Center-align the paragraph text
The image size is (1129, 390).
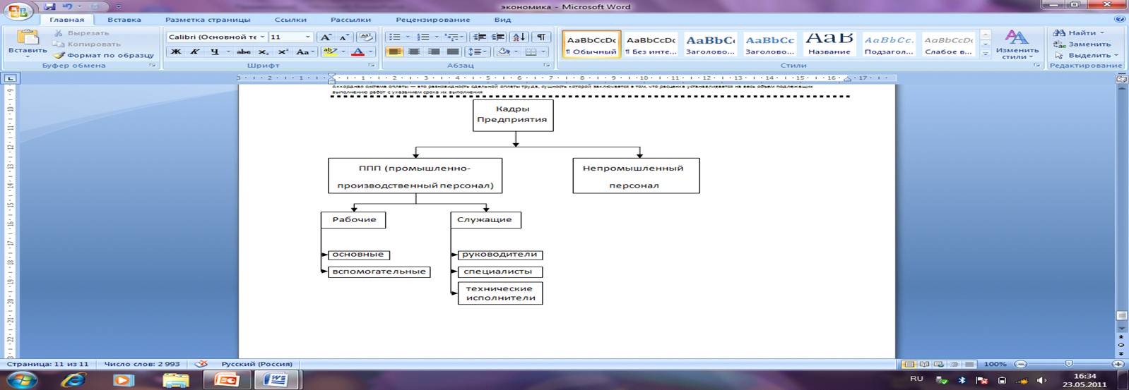tap(414, 51)
